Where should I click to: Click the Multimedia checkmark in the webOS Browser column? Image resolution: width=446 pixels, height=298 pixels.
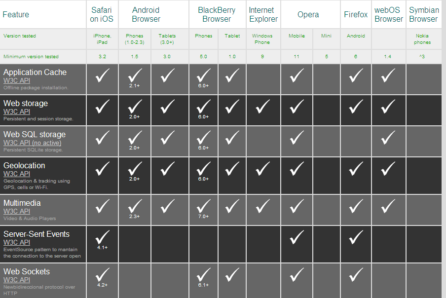[x=388, y=206]
